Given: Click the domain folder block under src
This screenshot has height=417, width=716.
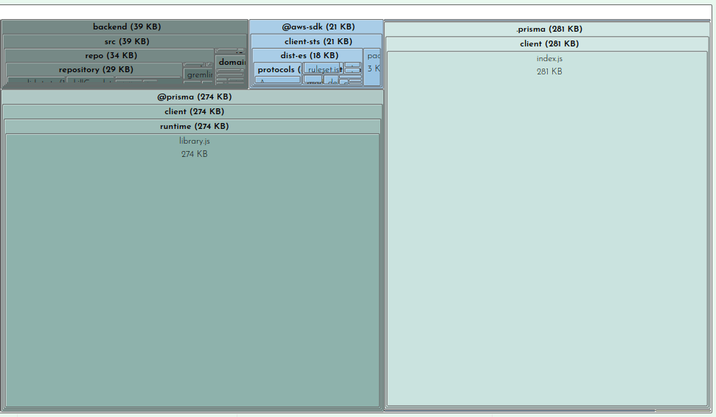Looking at the screenshot, I should coord(232,63).
